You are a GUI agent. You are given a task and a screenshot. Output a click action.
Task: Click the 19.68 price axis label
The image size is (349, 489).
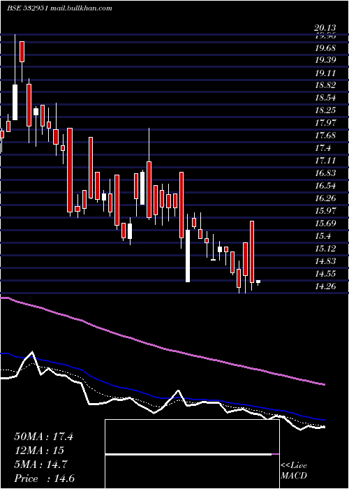[326, 48]
